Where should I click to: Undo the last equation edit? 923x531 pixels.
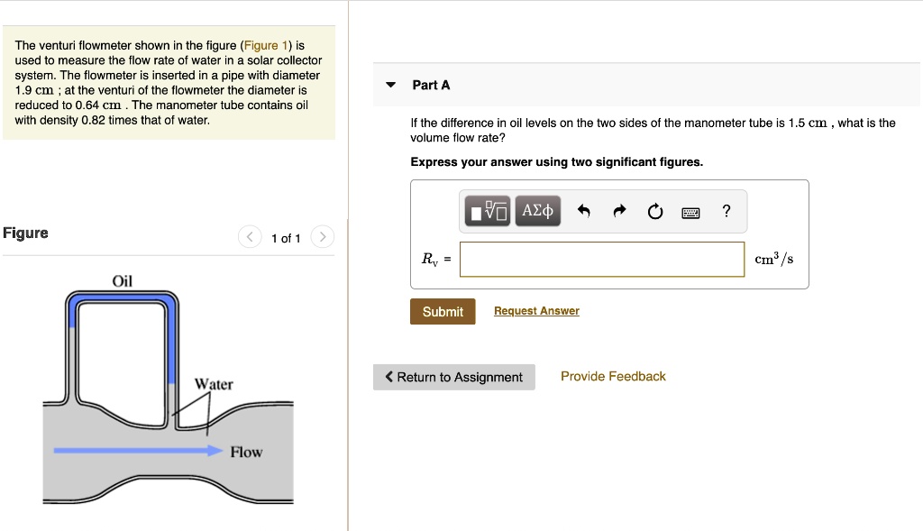(582, 210)
